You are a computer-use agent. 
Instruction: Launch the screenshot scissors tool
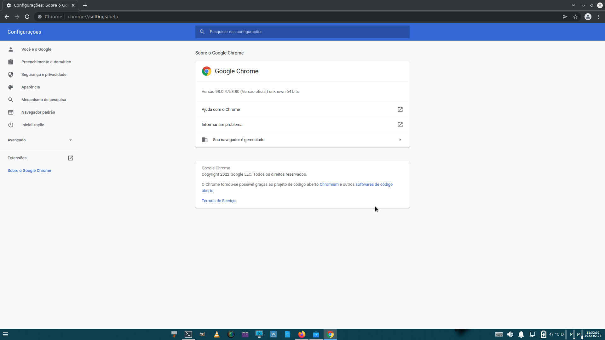(x=259, y=334)
